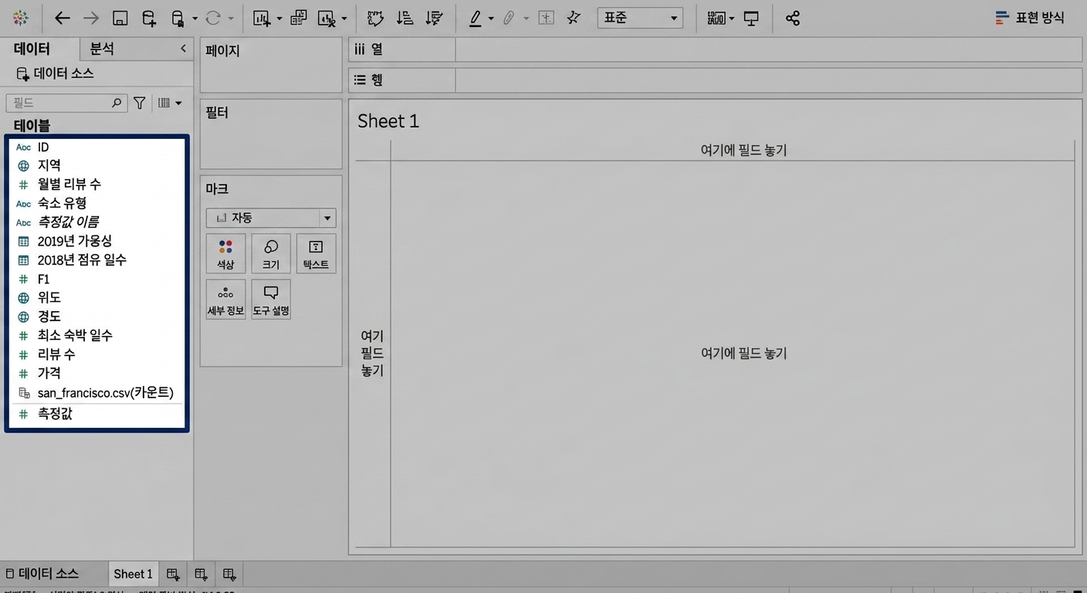
Task: Click the new worksheet toolbar icon
Action: (x=262, y=18)
